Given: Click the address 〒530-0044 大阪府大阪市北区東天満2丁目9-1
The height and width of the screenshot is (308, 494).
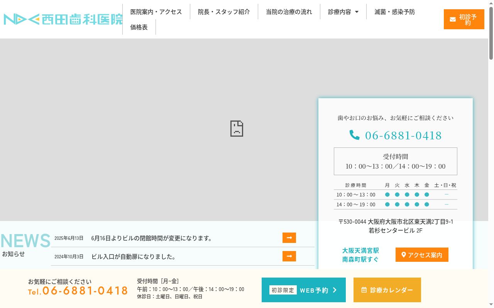Looking at the screenshot, I should [x=396, y=222].
